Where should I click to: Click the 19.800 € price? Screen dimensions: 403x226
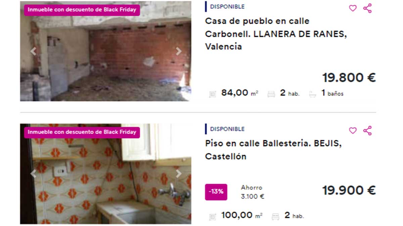349,78
